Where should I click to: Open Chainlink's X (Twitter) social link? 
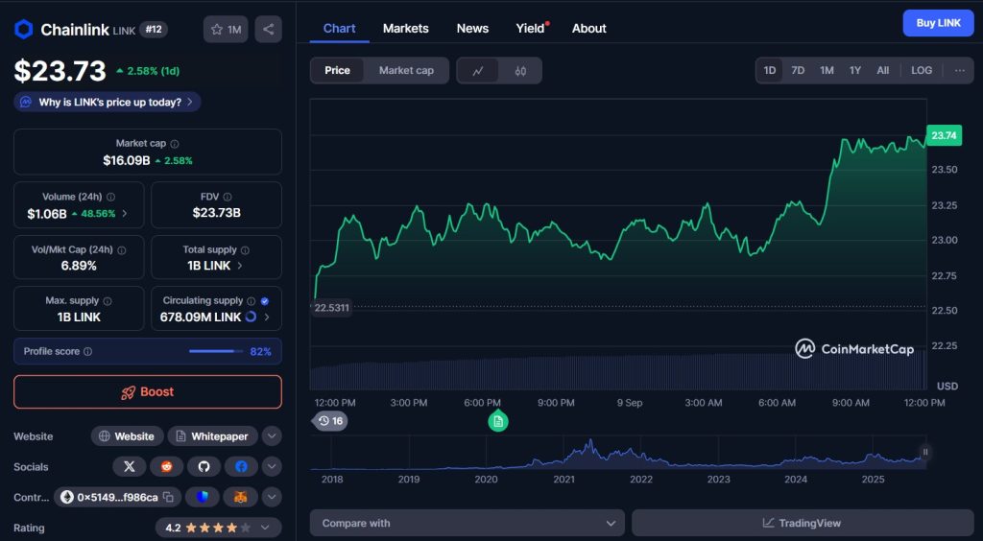click(129, 467)
